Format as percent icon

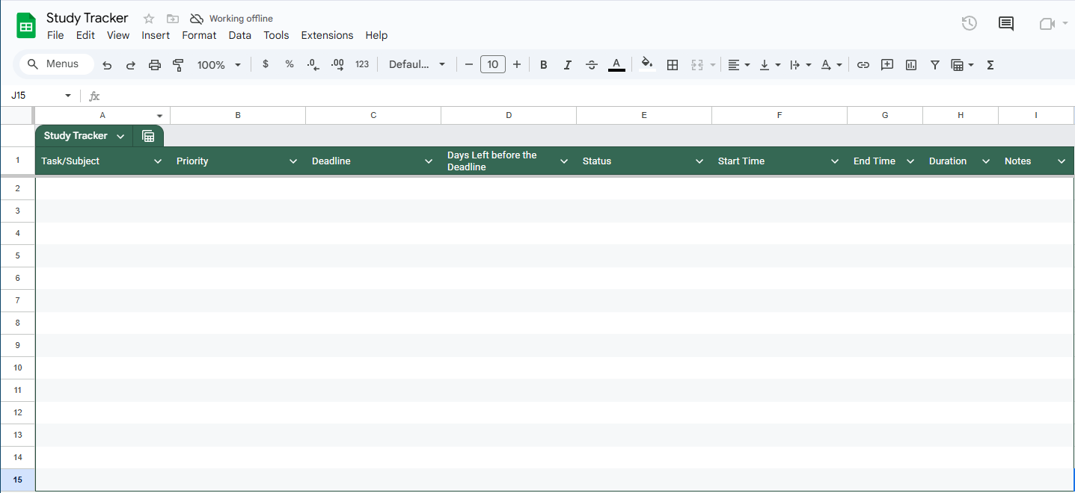click(x=290, y=64)
